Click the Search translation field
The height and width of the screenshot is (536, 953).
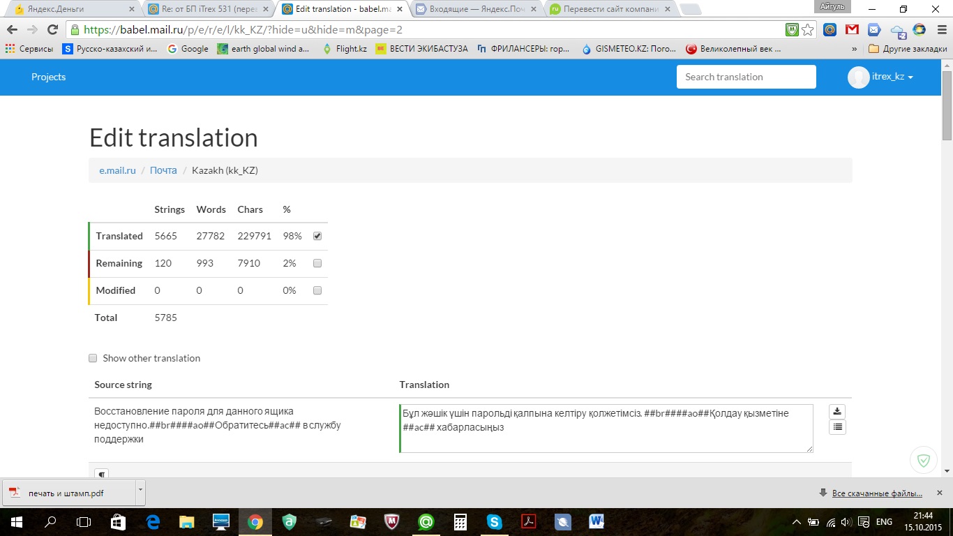746,77
